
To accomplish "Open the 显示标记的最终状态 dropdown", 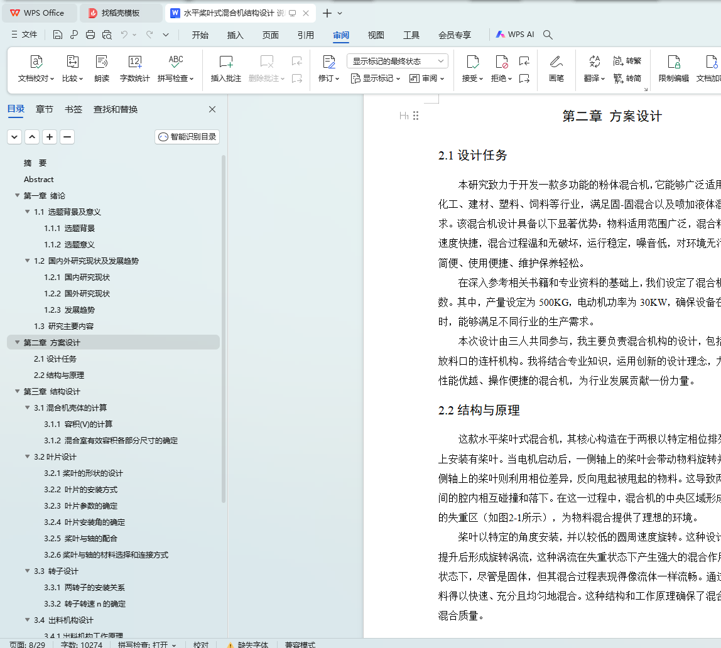I will (398, 61).
